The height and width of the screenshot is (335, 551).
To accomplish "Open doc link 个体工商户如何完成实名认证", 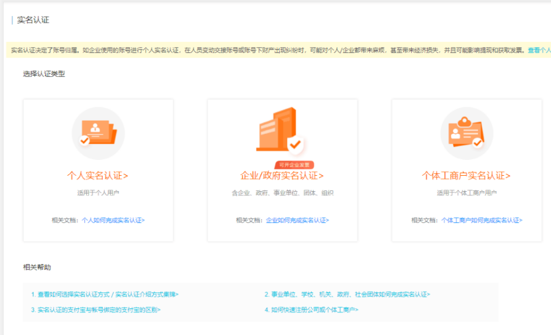I will click(481, 220).
